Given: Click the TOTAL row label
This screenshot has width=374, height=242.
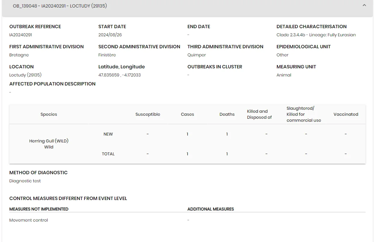Looking at the screenshot, I should point(108,154).
